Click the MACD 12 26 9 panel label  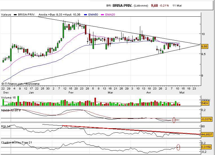click(11, 110)
